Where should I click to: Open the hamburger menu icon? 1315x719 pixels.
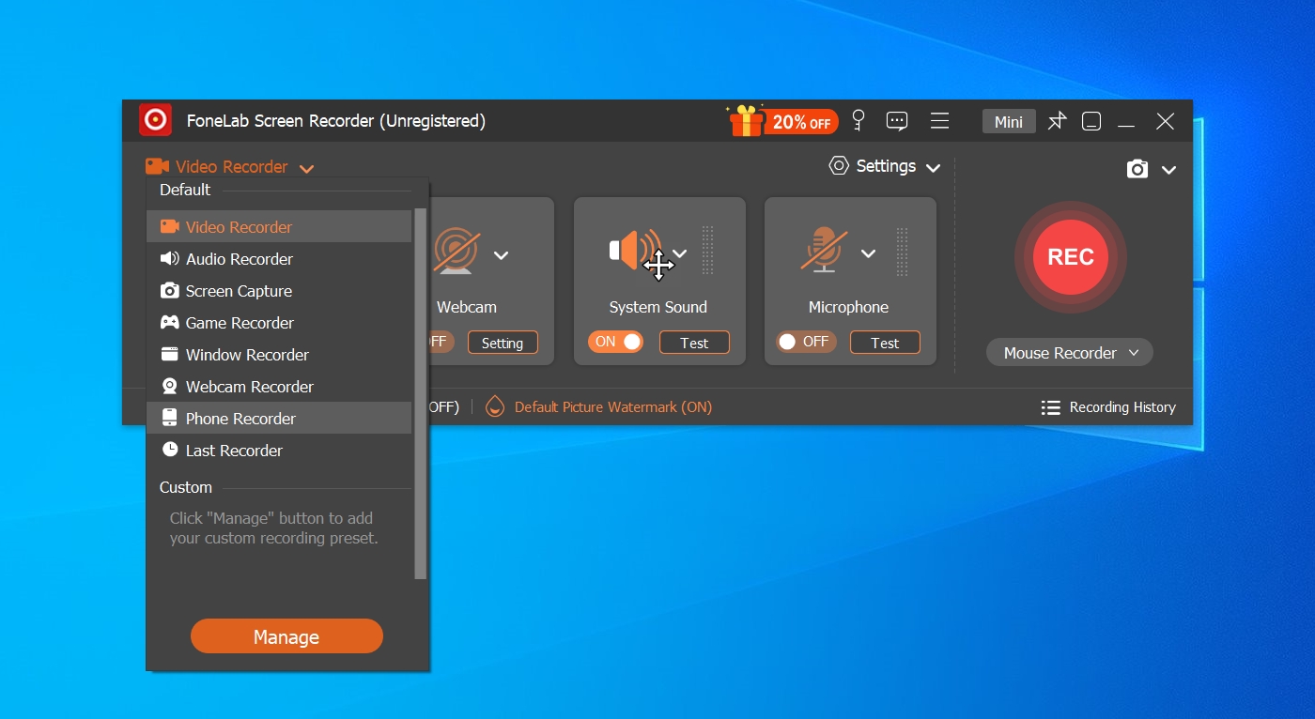939,121
